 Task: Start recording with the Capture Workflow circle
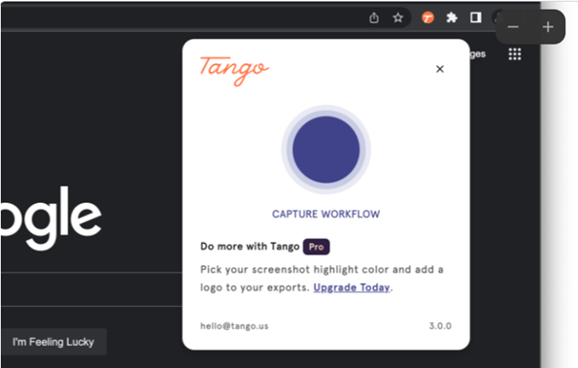coord(325,150)
